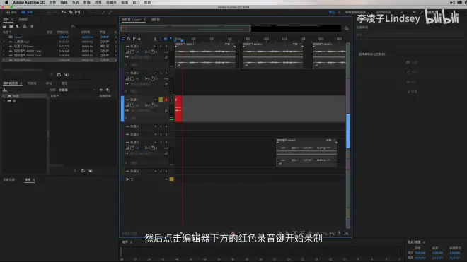
Task: Click the import file icon in Files panel
Action: point(11,26)
